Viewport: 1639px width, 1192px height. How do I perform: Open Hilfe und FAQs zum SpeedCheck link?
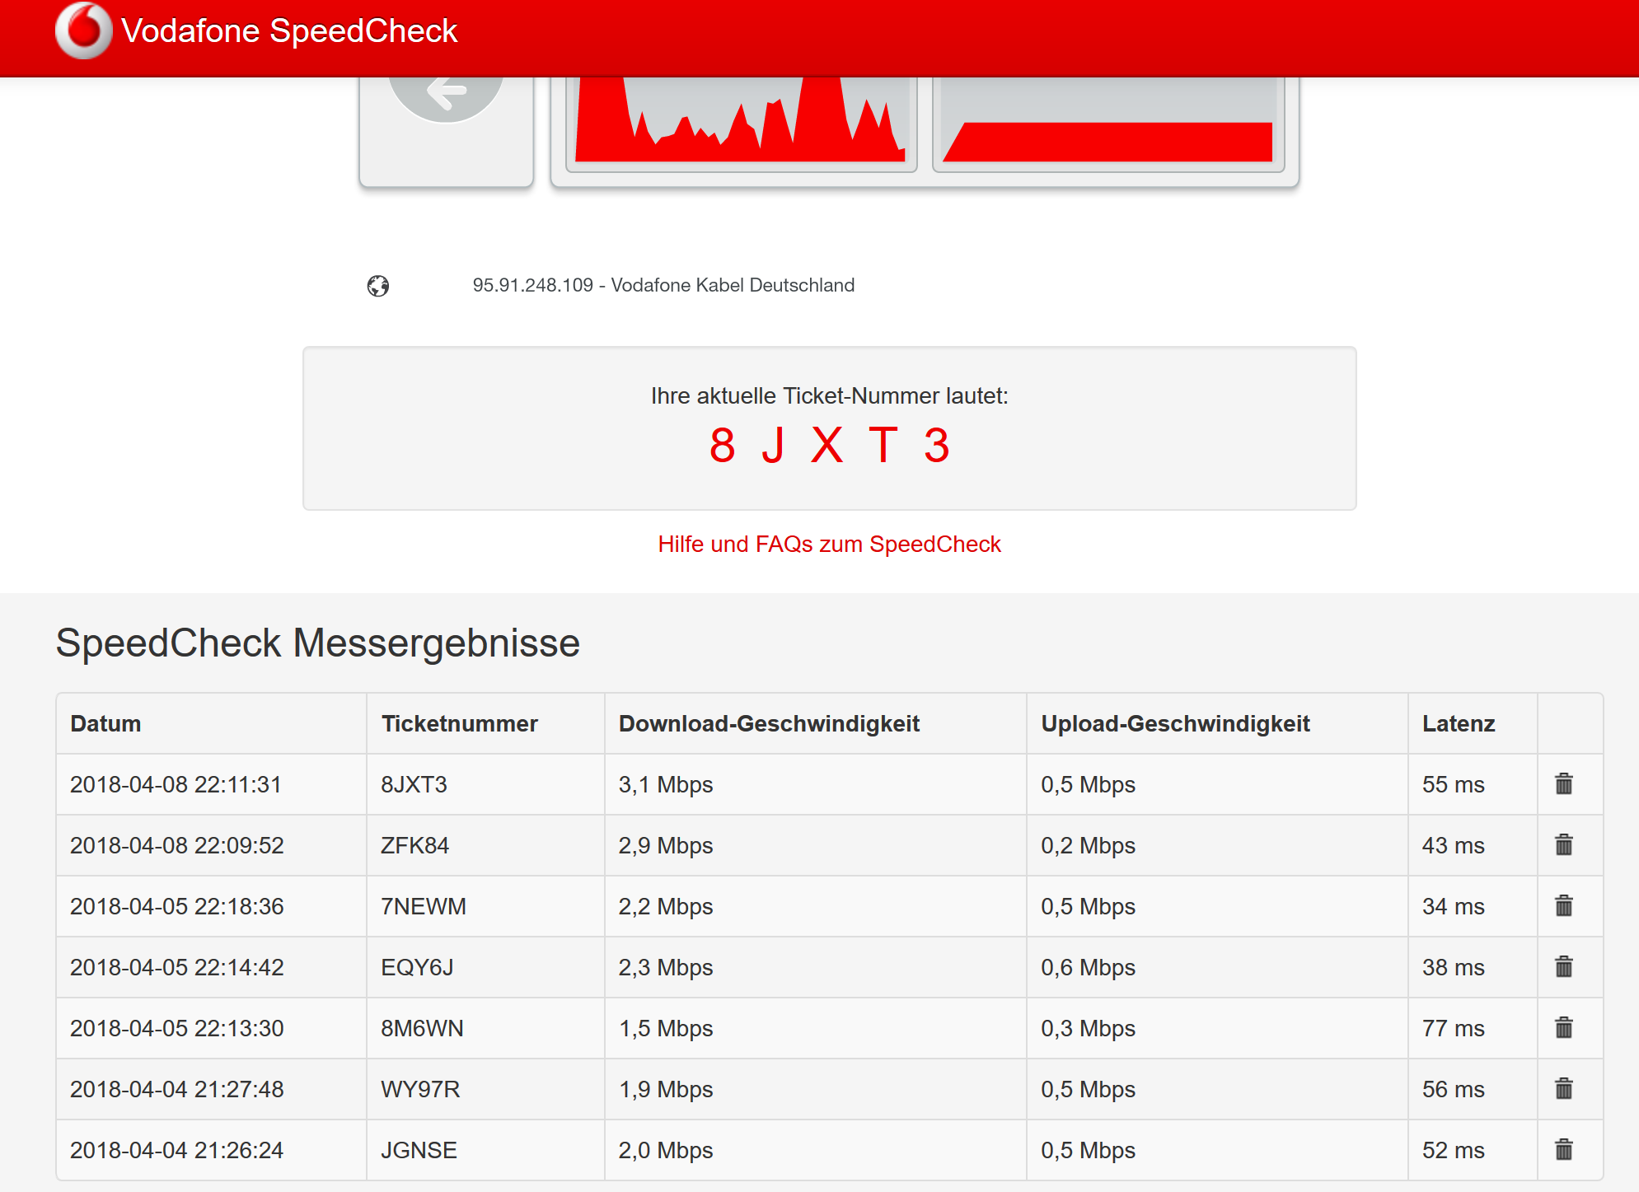coord(829,544)
